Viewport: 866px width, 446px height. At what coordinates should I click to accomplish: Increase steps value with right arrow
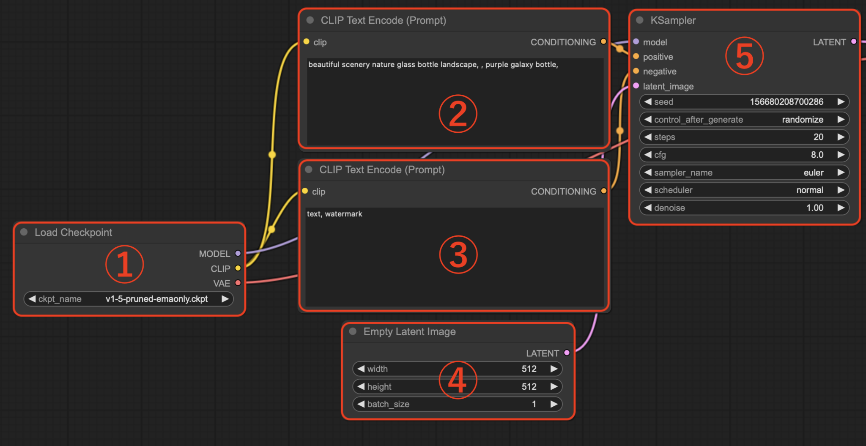click(841, 137)
